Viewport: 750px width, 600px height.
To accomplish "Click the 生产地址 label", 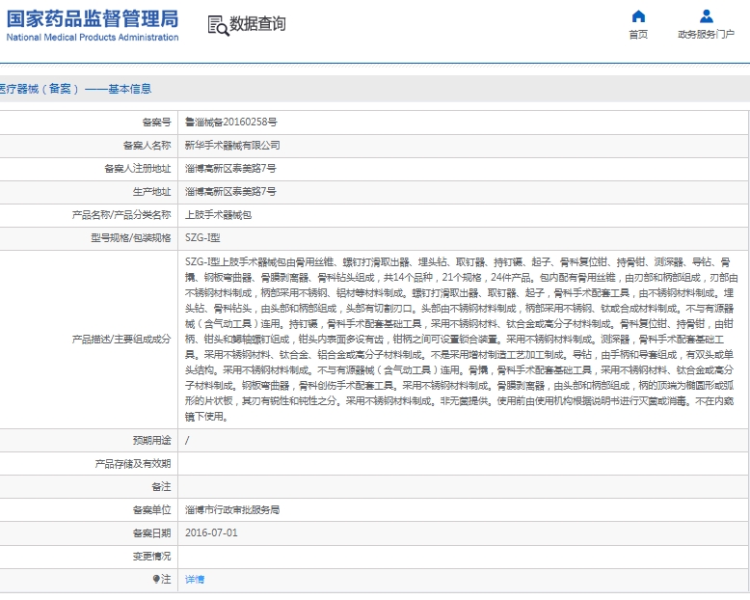I will 151,191.
